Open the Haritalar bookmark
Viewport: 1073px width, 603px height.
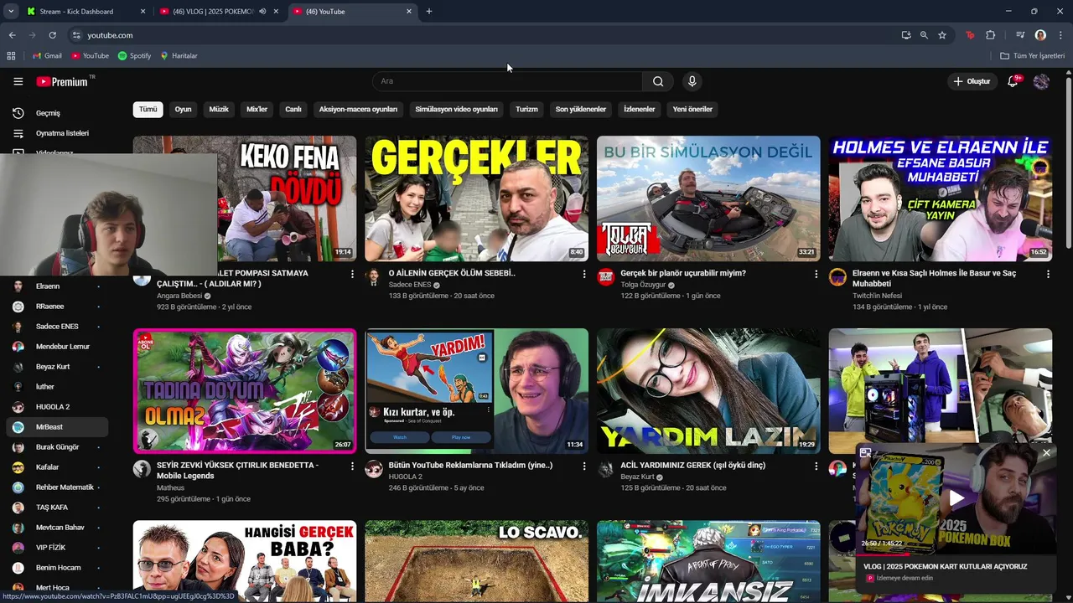point(179,55)
